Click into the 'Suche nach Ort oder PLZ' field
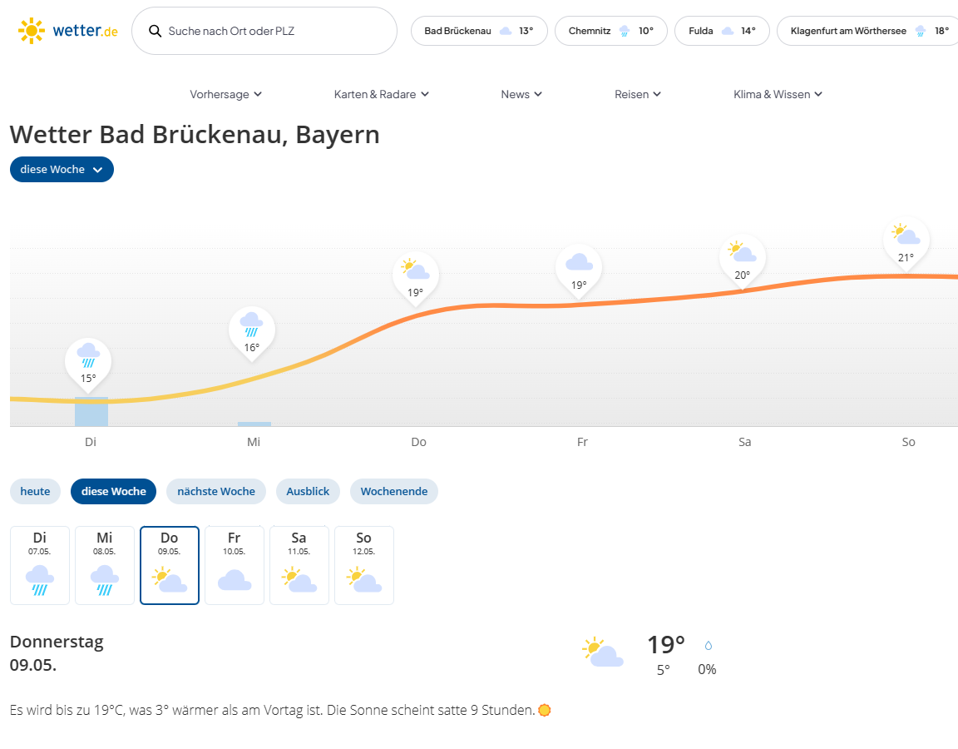 [274, 31]
